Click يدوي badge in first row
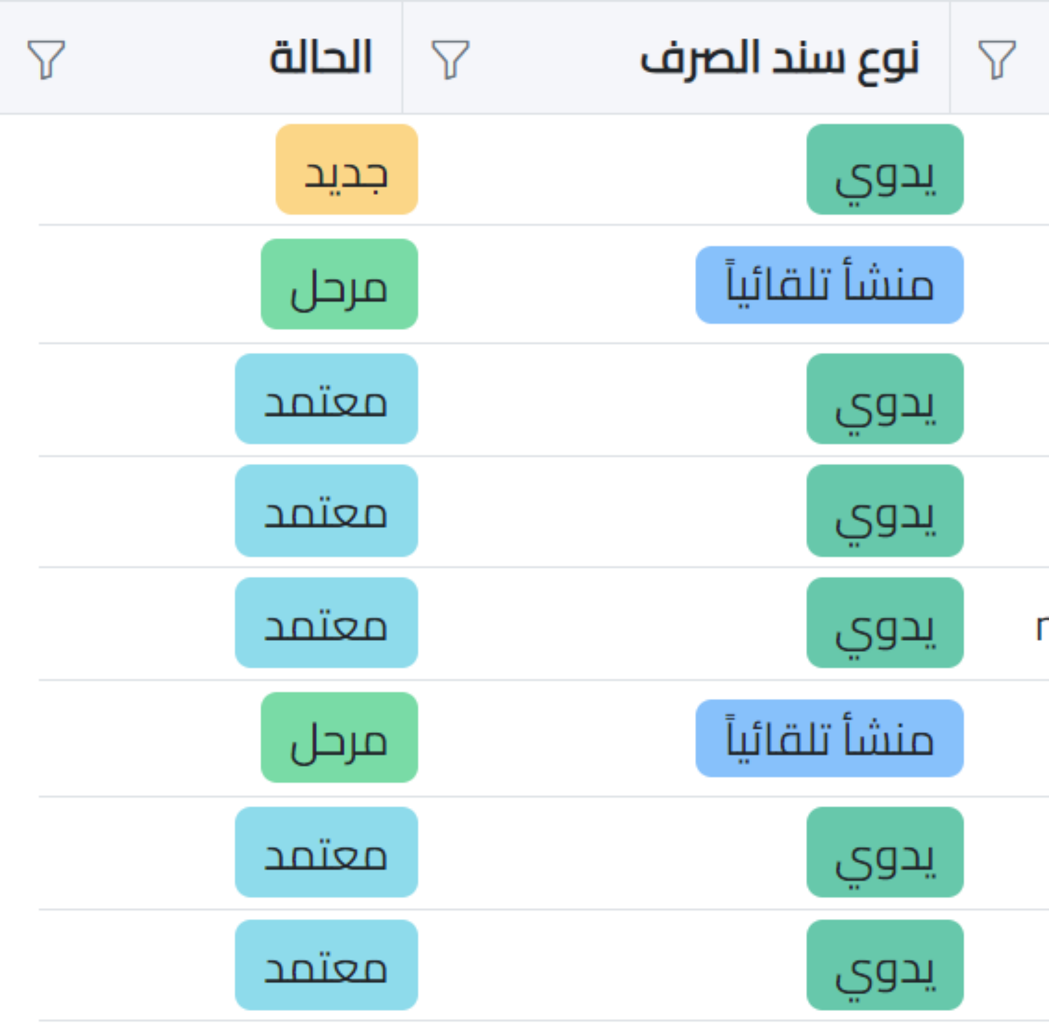The height and width of the screenshot is (1027, 1049). click(x=884, y=170)
